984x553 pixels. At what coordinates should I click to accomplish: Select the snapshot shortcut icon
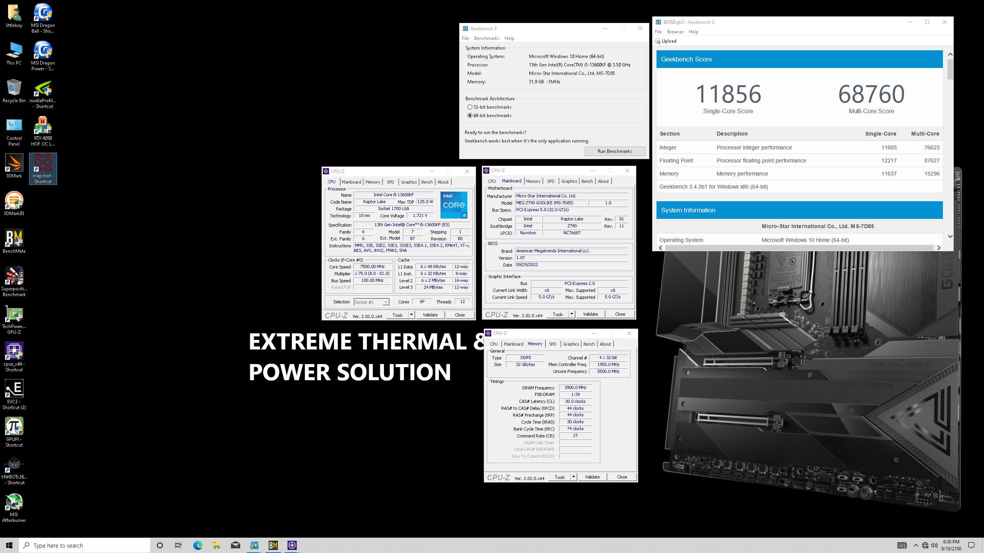click(x=43, y=169)
